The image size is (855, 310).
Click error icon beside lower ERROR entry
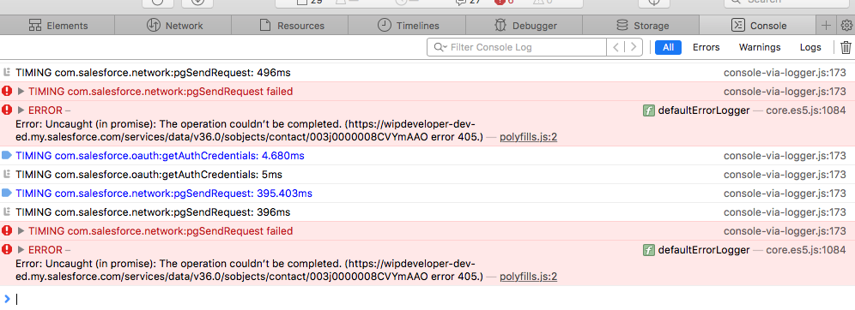click(x=7, y=250)
